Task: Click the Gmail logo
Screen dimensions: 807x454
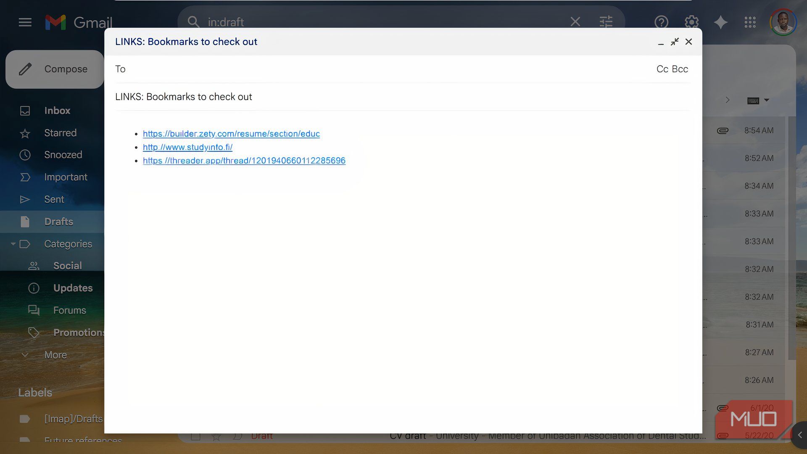Action: 79,22
